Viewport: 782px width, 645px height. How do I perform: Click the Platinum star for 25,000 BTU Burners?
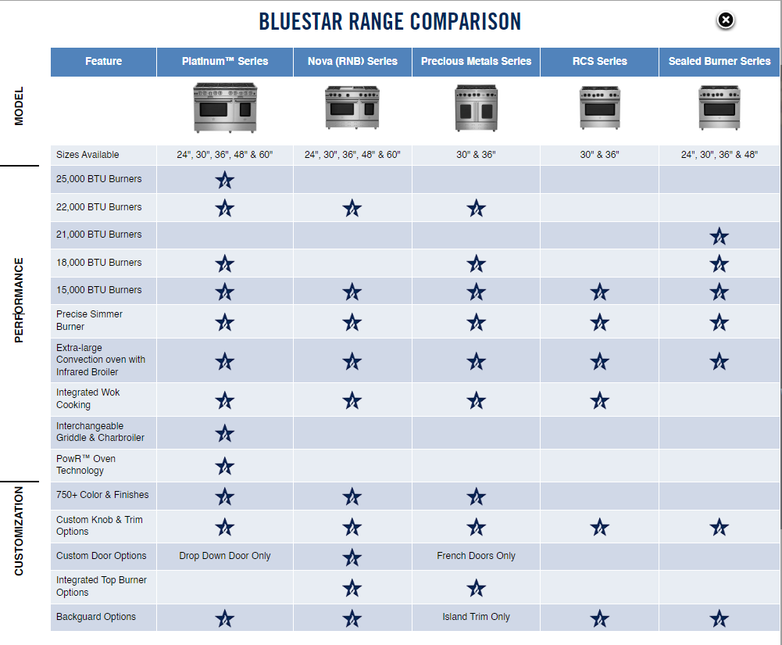[225, 180]
